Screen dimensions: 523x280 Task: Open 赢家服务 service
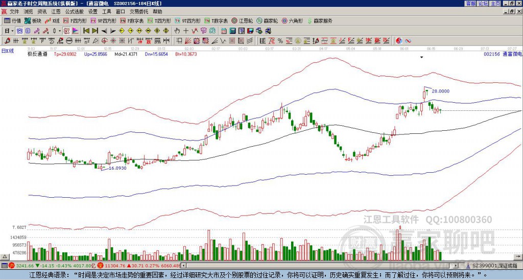pos(320,20)
